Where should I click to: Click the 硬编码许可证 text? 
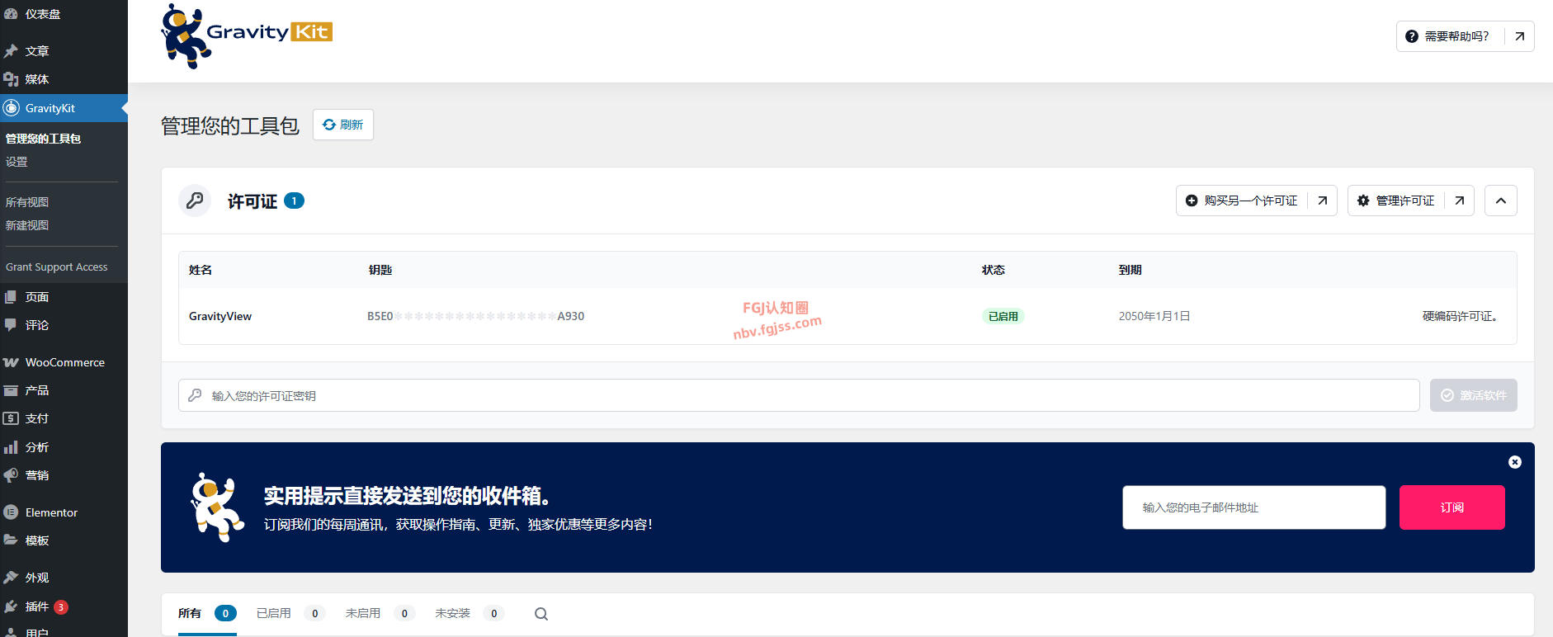pyautogui.click(x=1460, y=316)
